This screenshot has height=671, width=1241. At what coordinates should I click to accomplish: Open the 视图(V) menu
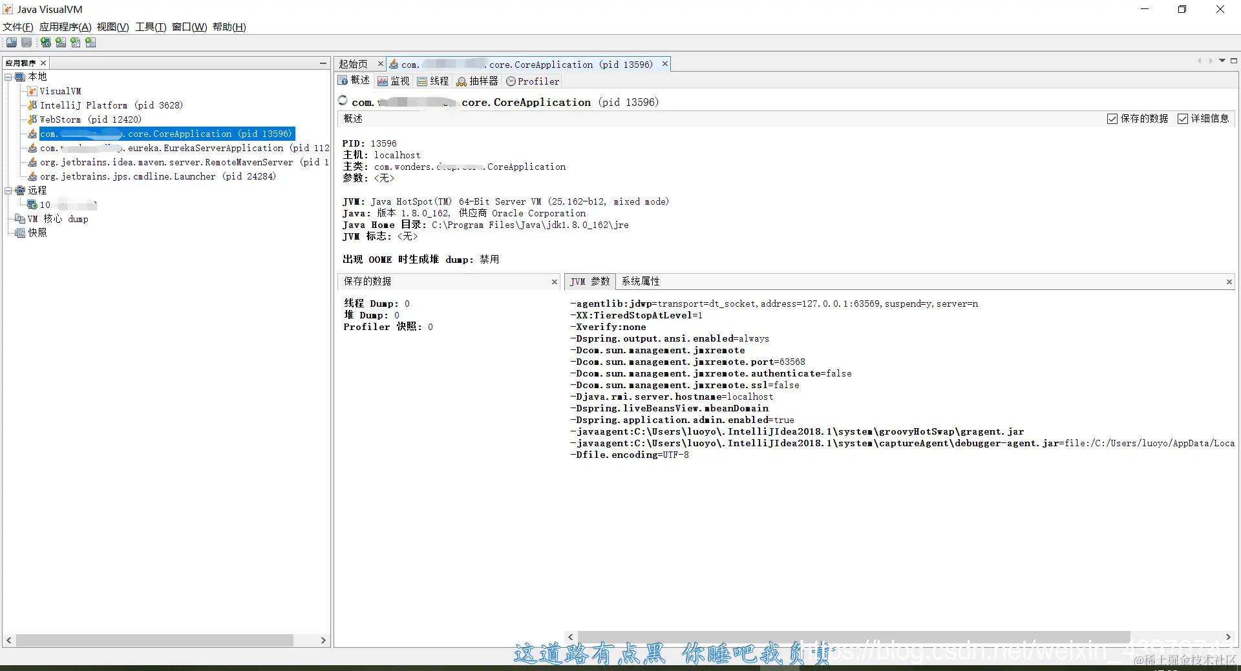tap(113, 27)
